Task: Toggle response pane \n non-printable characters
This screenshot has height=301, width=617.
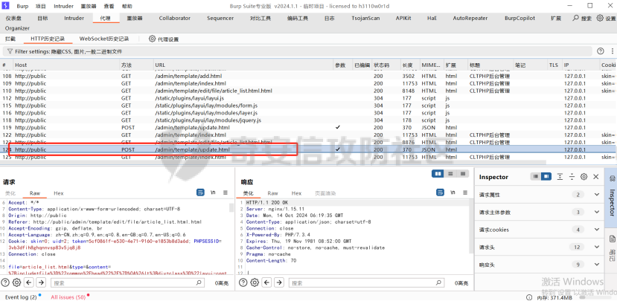Action: (453, 192)
